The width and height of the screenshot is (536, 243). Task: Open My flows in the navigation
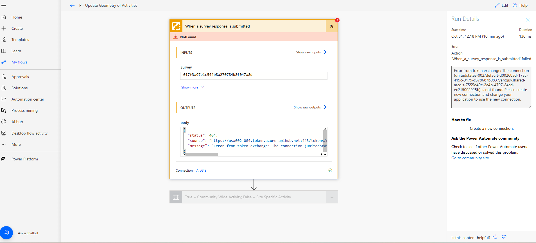point(19,62)
